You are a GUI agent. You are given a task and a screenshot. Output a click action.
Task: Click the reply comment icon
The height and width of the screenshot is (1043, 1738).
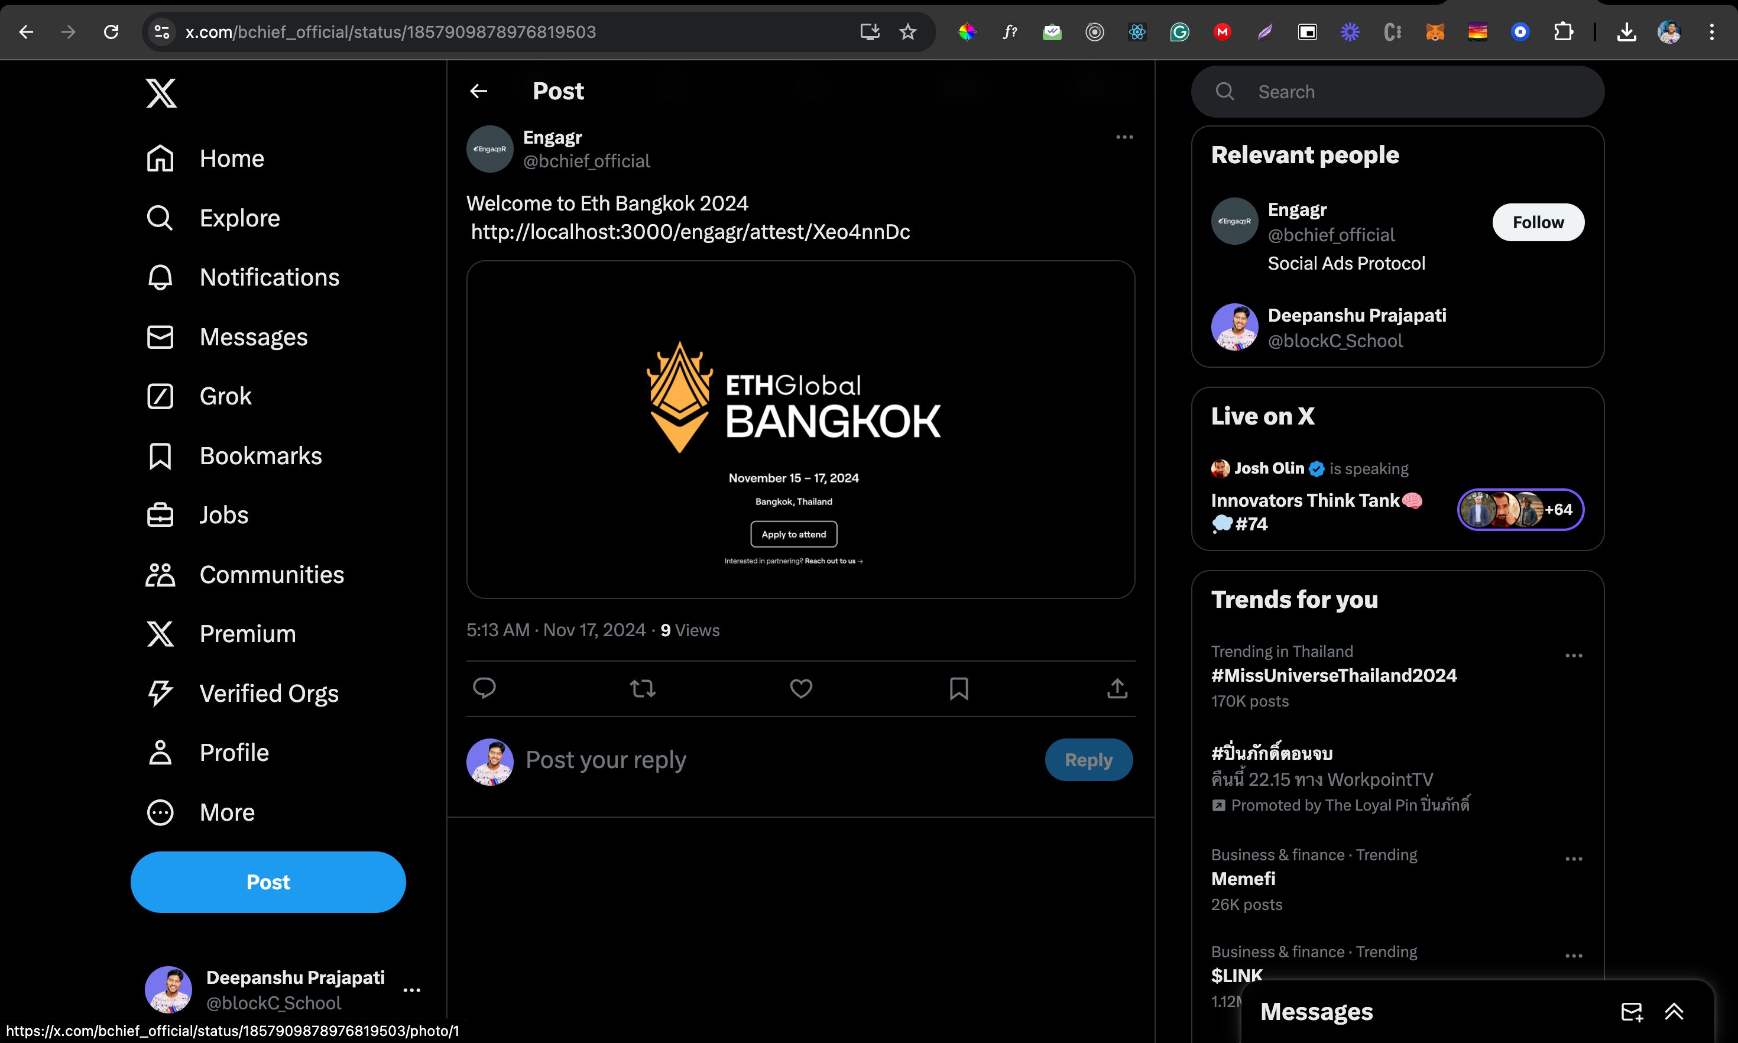click(x=484, y=688)
